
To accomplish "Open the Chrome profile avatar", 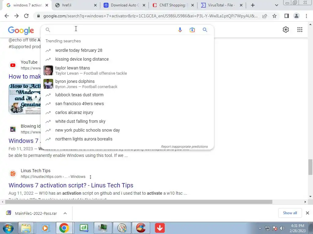I will click(296, 16).
